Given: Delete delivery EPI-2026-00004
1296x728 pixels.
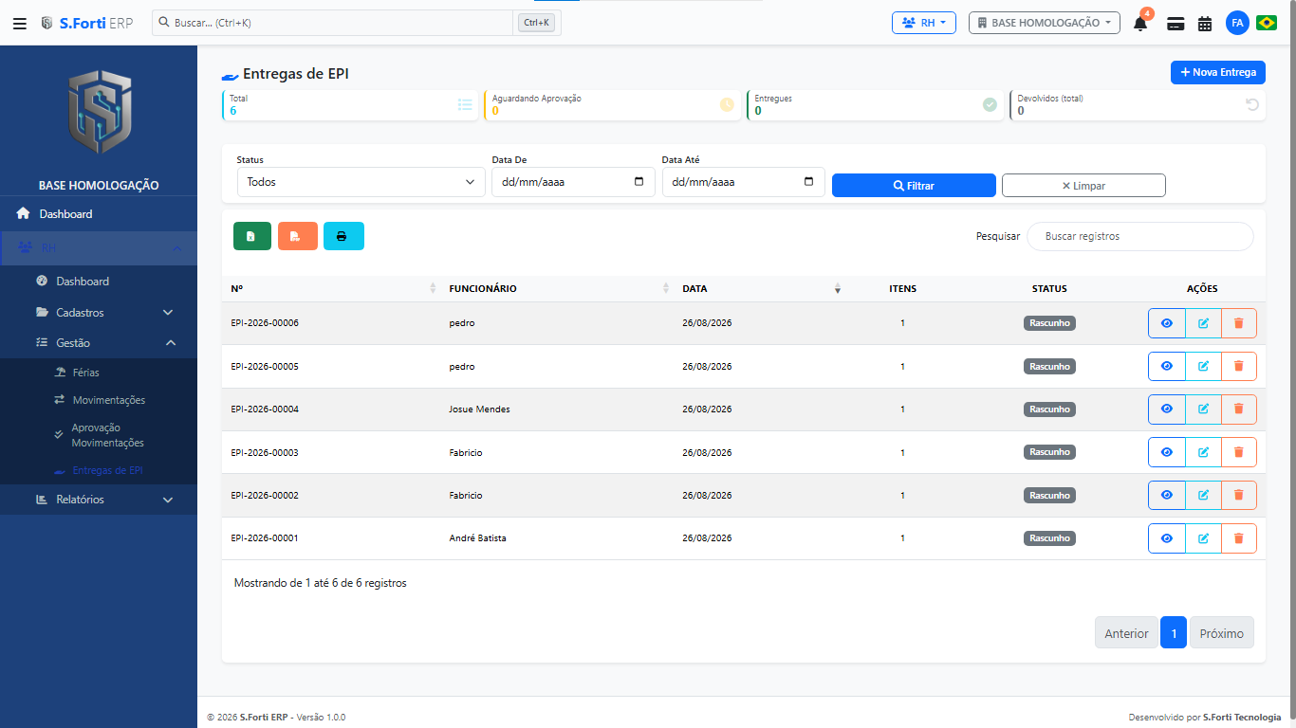Looking at the screenshot, I should pyautogui.click(x=1239, y=409).
